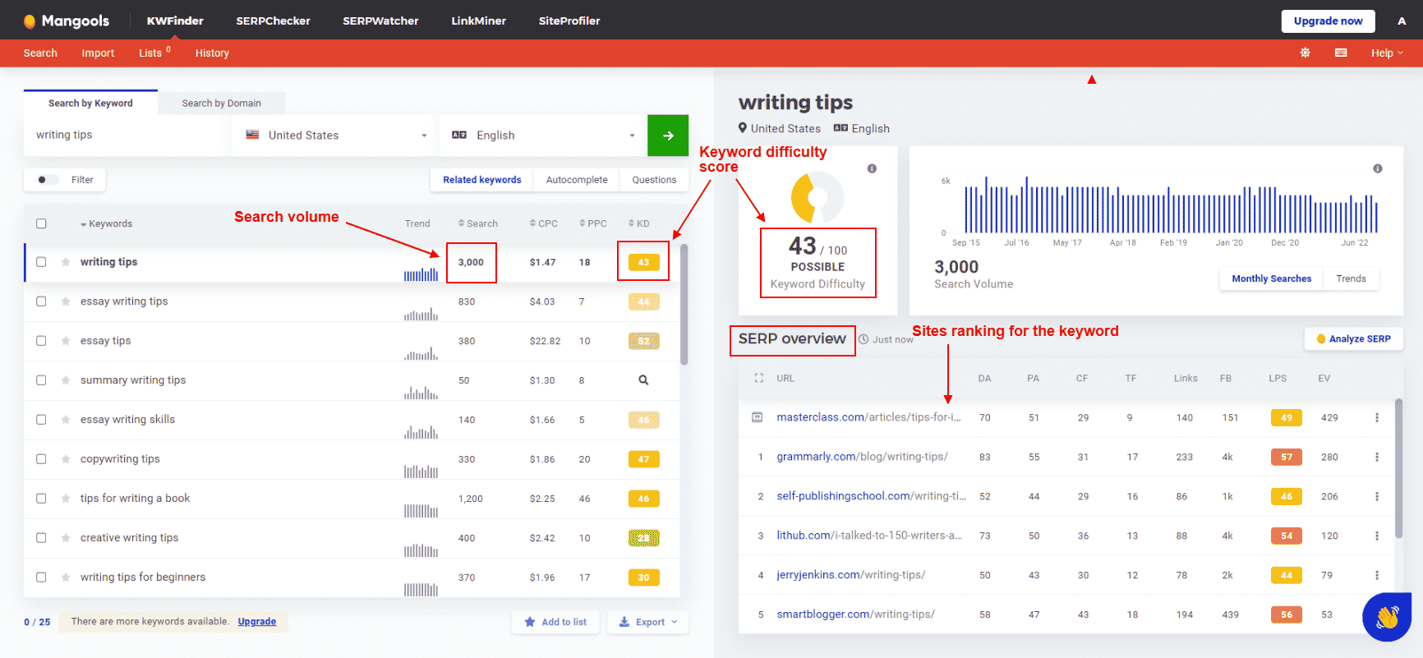The width and height of the screenshot is (1423, 658).
Task: Click the Upgrade link for more keywords
Action: pyautogui.click(x=257, y=622)
